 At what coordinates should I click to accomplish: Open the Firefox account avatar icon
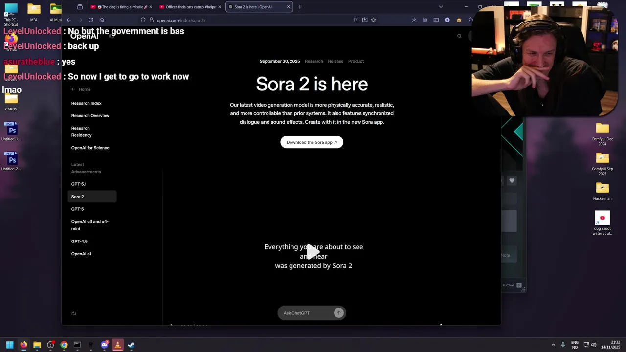(x=447, y=20)
